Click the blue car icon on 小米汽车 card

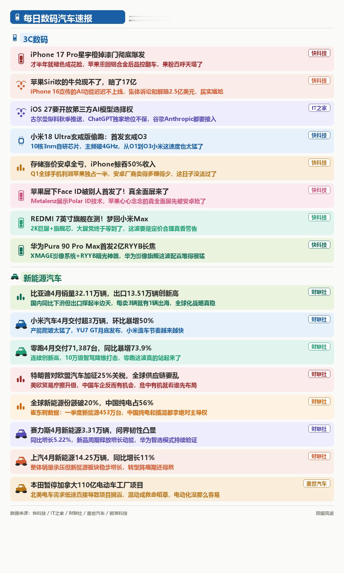[x=21, y=324]
